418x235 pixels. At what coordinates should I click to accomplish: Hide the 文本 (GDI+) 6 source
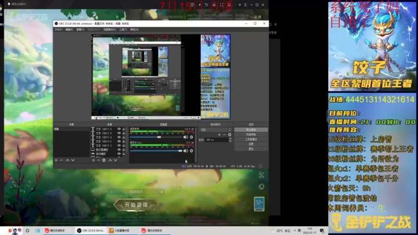(119, 129)
